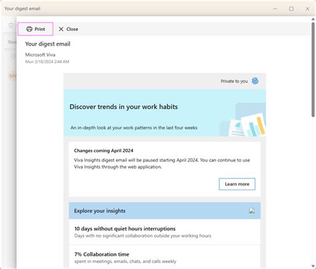
Task: Click "Days with no significant collaboration" description
Action: coord(143,236)
